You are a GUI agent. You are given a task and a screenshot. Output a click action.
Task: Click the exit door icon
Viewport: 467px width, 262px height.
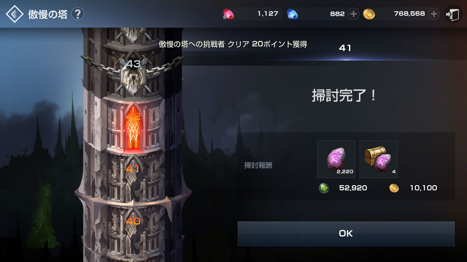tap(453, 14)
